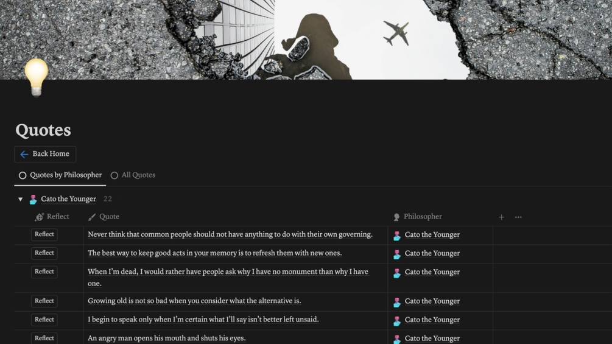Click the blue back arrow icon
612x344 pixels.
[24, 155]
